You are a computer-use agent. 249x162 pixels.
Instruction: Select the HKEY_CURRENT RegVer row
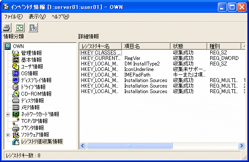162,58
